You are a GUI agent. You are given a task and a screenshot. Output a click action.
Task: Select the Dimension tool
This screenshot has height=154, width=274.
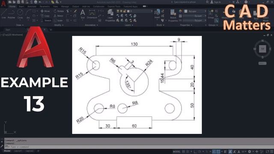(x=92, y=14)
